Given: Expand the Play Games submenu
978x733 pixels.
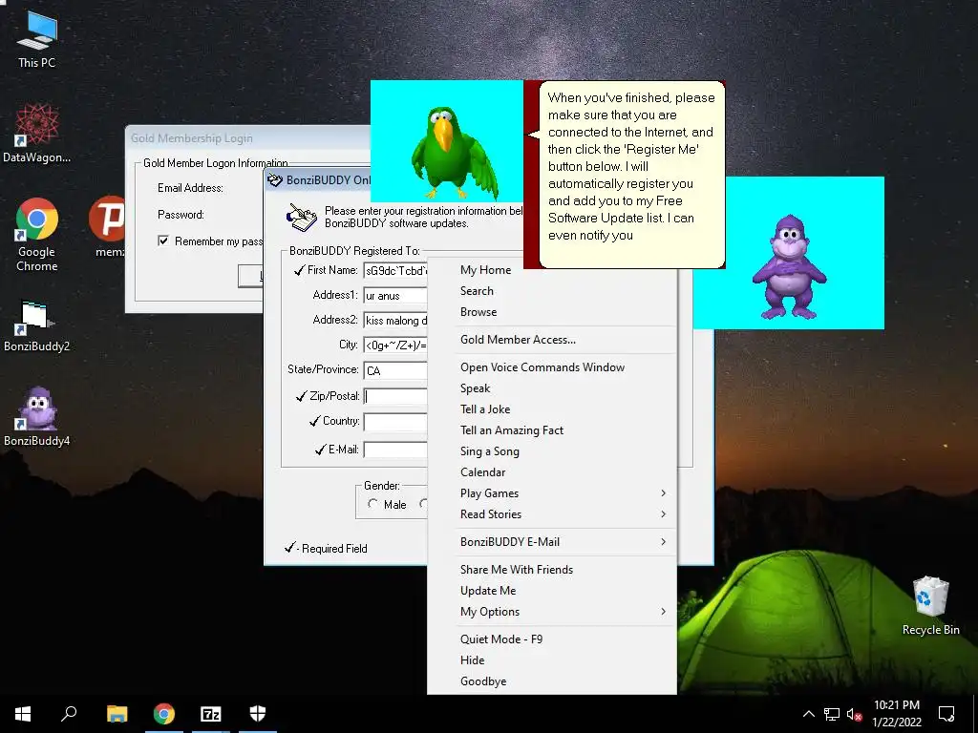Looking at the screenshot, I should tap(552, 493).
